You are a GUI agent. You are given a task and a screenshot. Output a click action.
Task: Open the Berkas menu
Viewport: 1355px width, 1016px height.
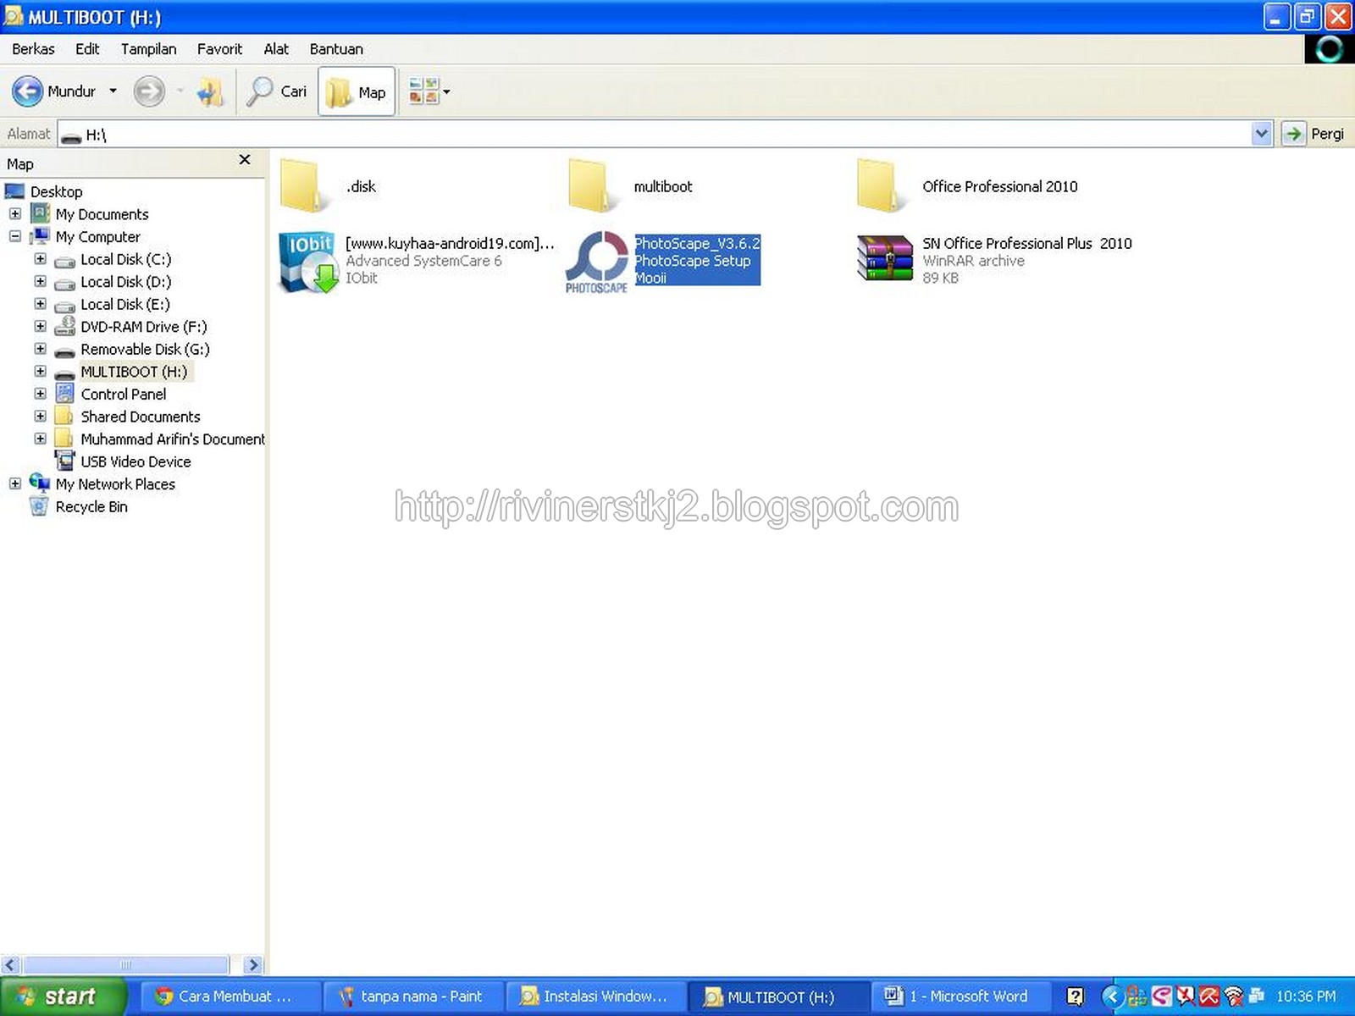(33, 49)
